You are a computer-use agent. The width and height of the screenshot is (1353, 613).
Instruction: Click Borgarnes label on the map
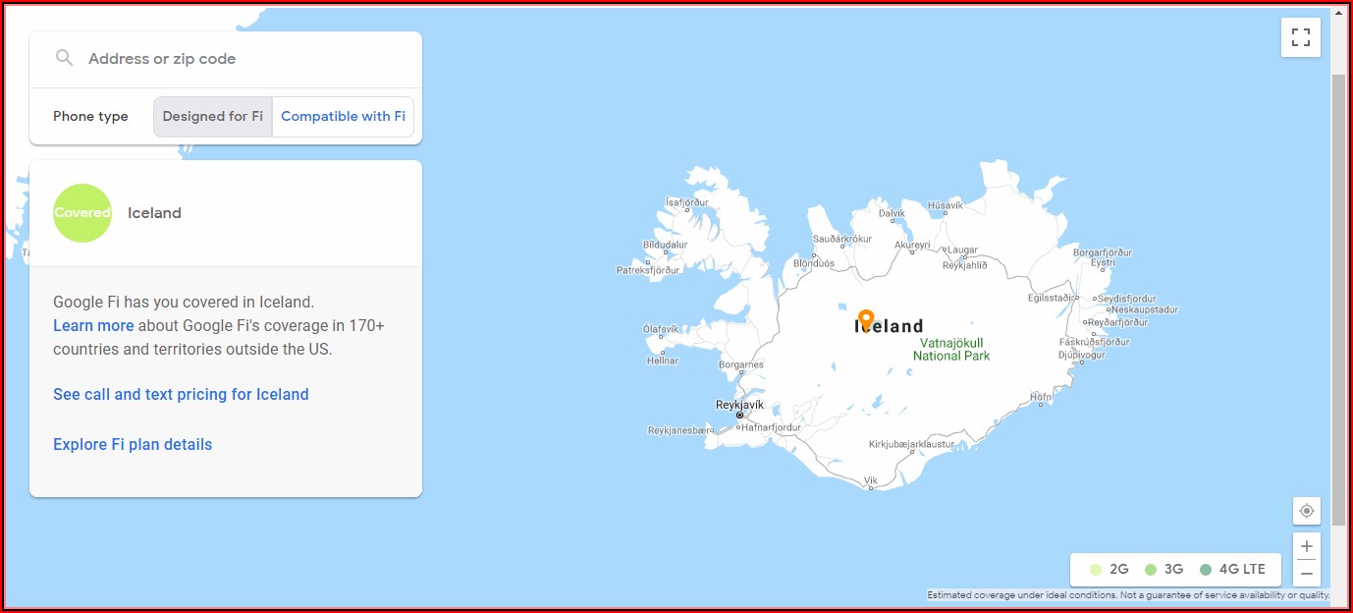[x=741, y=364]
